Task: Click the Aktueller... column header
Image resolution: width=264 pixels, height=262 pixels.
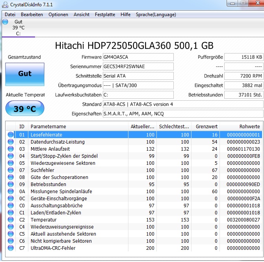Action: [x=142, y=127]
